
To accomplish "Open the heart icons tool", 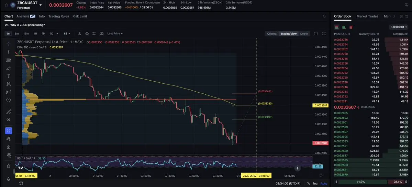I will 8,100.
